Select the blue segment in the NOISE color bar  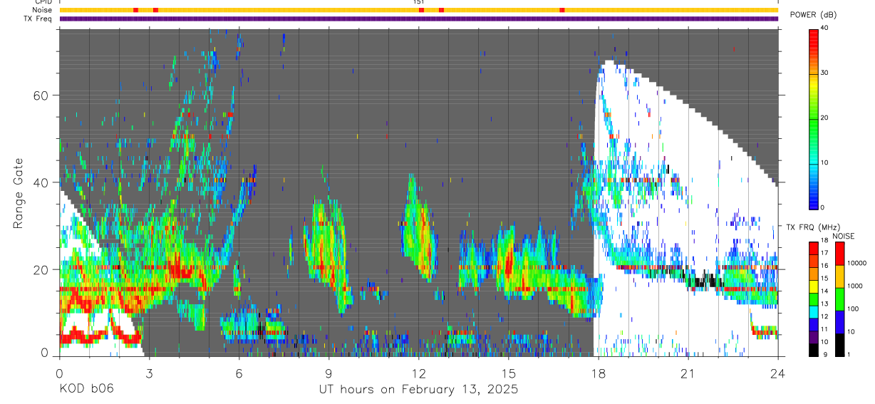click(839, 321)
